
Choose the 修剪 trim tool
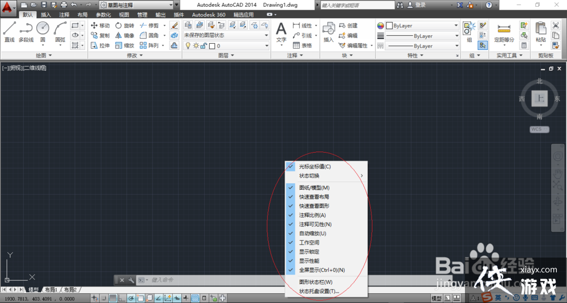point(149,26)
